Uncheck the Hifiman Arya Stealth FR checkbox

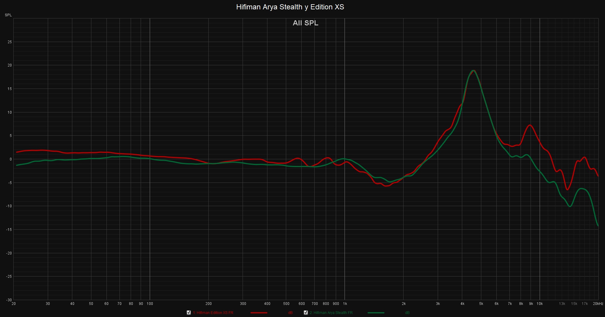point(306,312)
